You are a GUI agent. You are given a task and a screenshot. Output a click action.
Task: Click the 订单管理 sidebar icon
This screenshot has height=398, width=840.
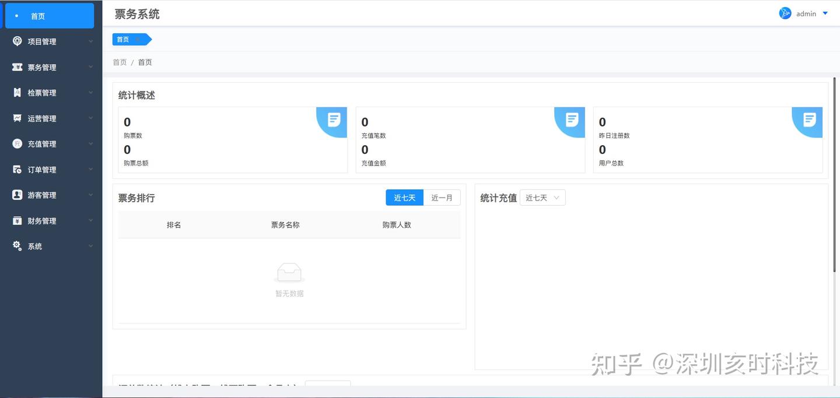tap(17, 170)
